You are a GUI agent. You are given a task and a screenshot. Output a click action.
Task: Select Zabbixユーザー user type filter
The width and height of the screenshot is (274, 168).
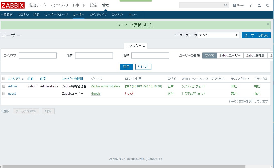(230, 55)
